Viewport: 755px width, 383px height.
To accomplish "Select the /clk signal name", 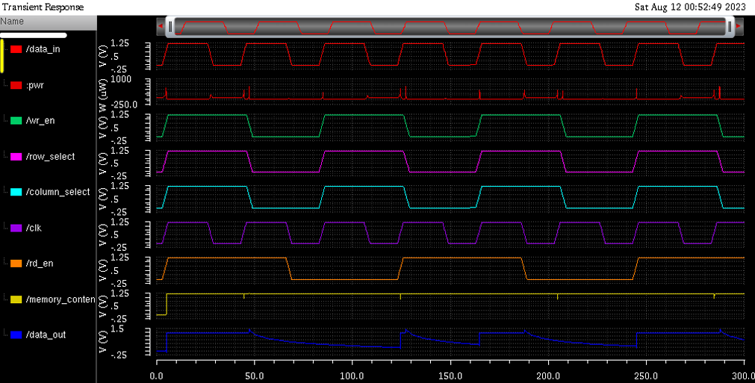I will pos(34,228).
